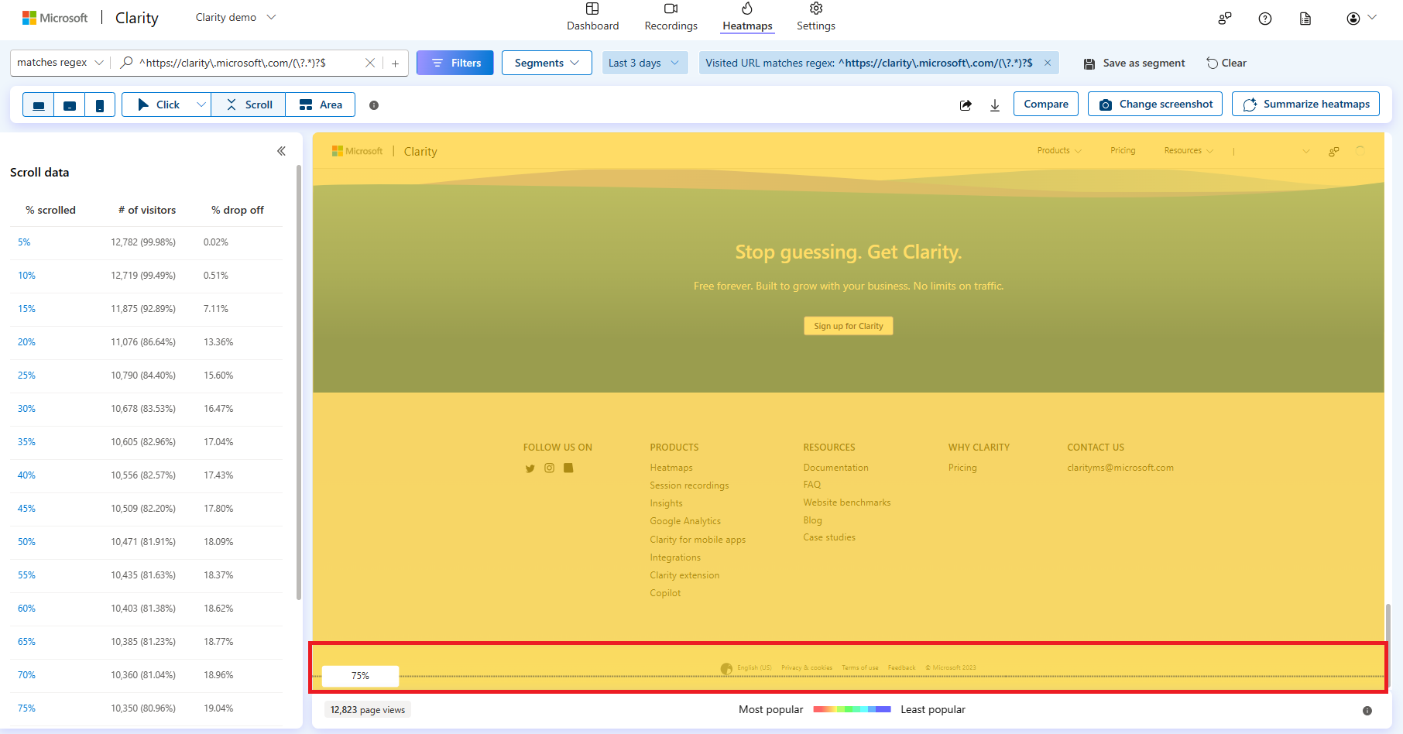Clear all filters
Viewport: 1403px width, 734px height.
[x=1226, y=63]
